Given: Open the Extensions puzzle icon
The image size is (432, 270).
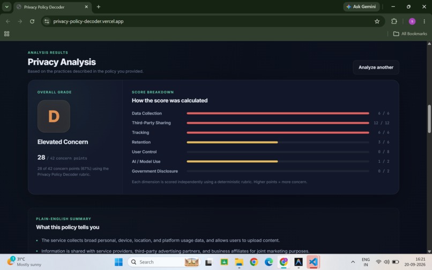Looking at the screenshot, I should pyautogui.click(x=394, y=21).
